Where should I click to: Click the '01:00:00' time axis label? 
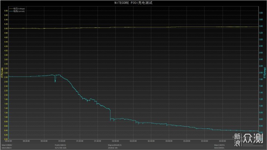62,141
